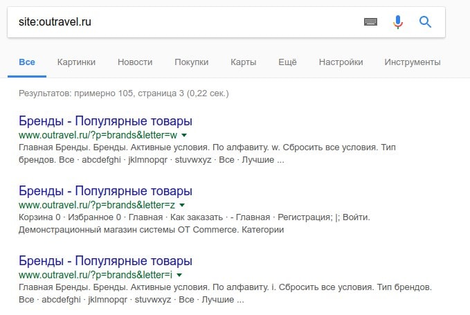Open first Бренды - Популярные товары result
The width and height of the screenshot is (470, 315).
105,120
